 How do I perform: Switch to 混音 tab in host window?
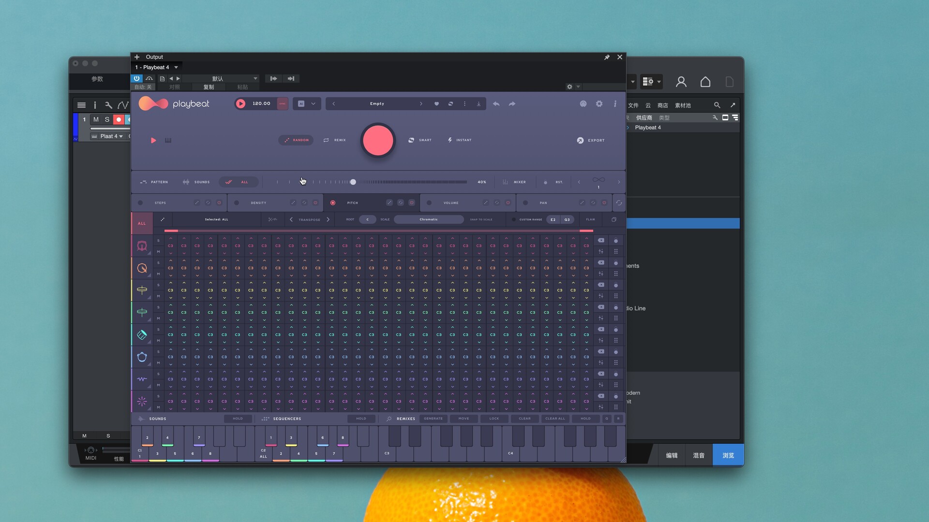699,455
